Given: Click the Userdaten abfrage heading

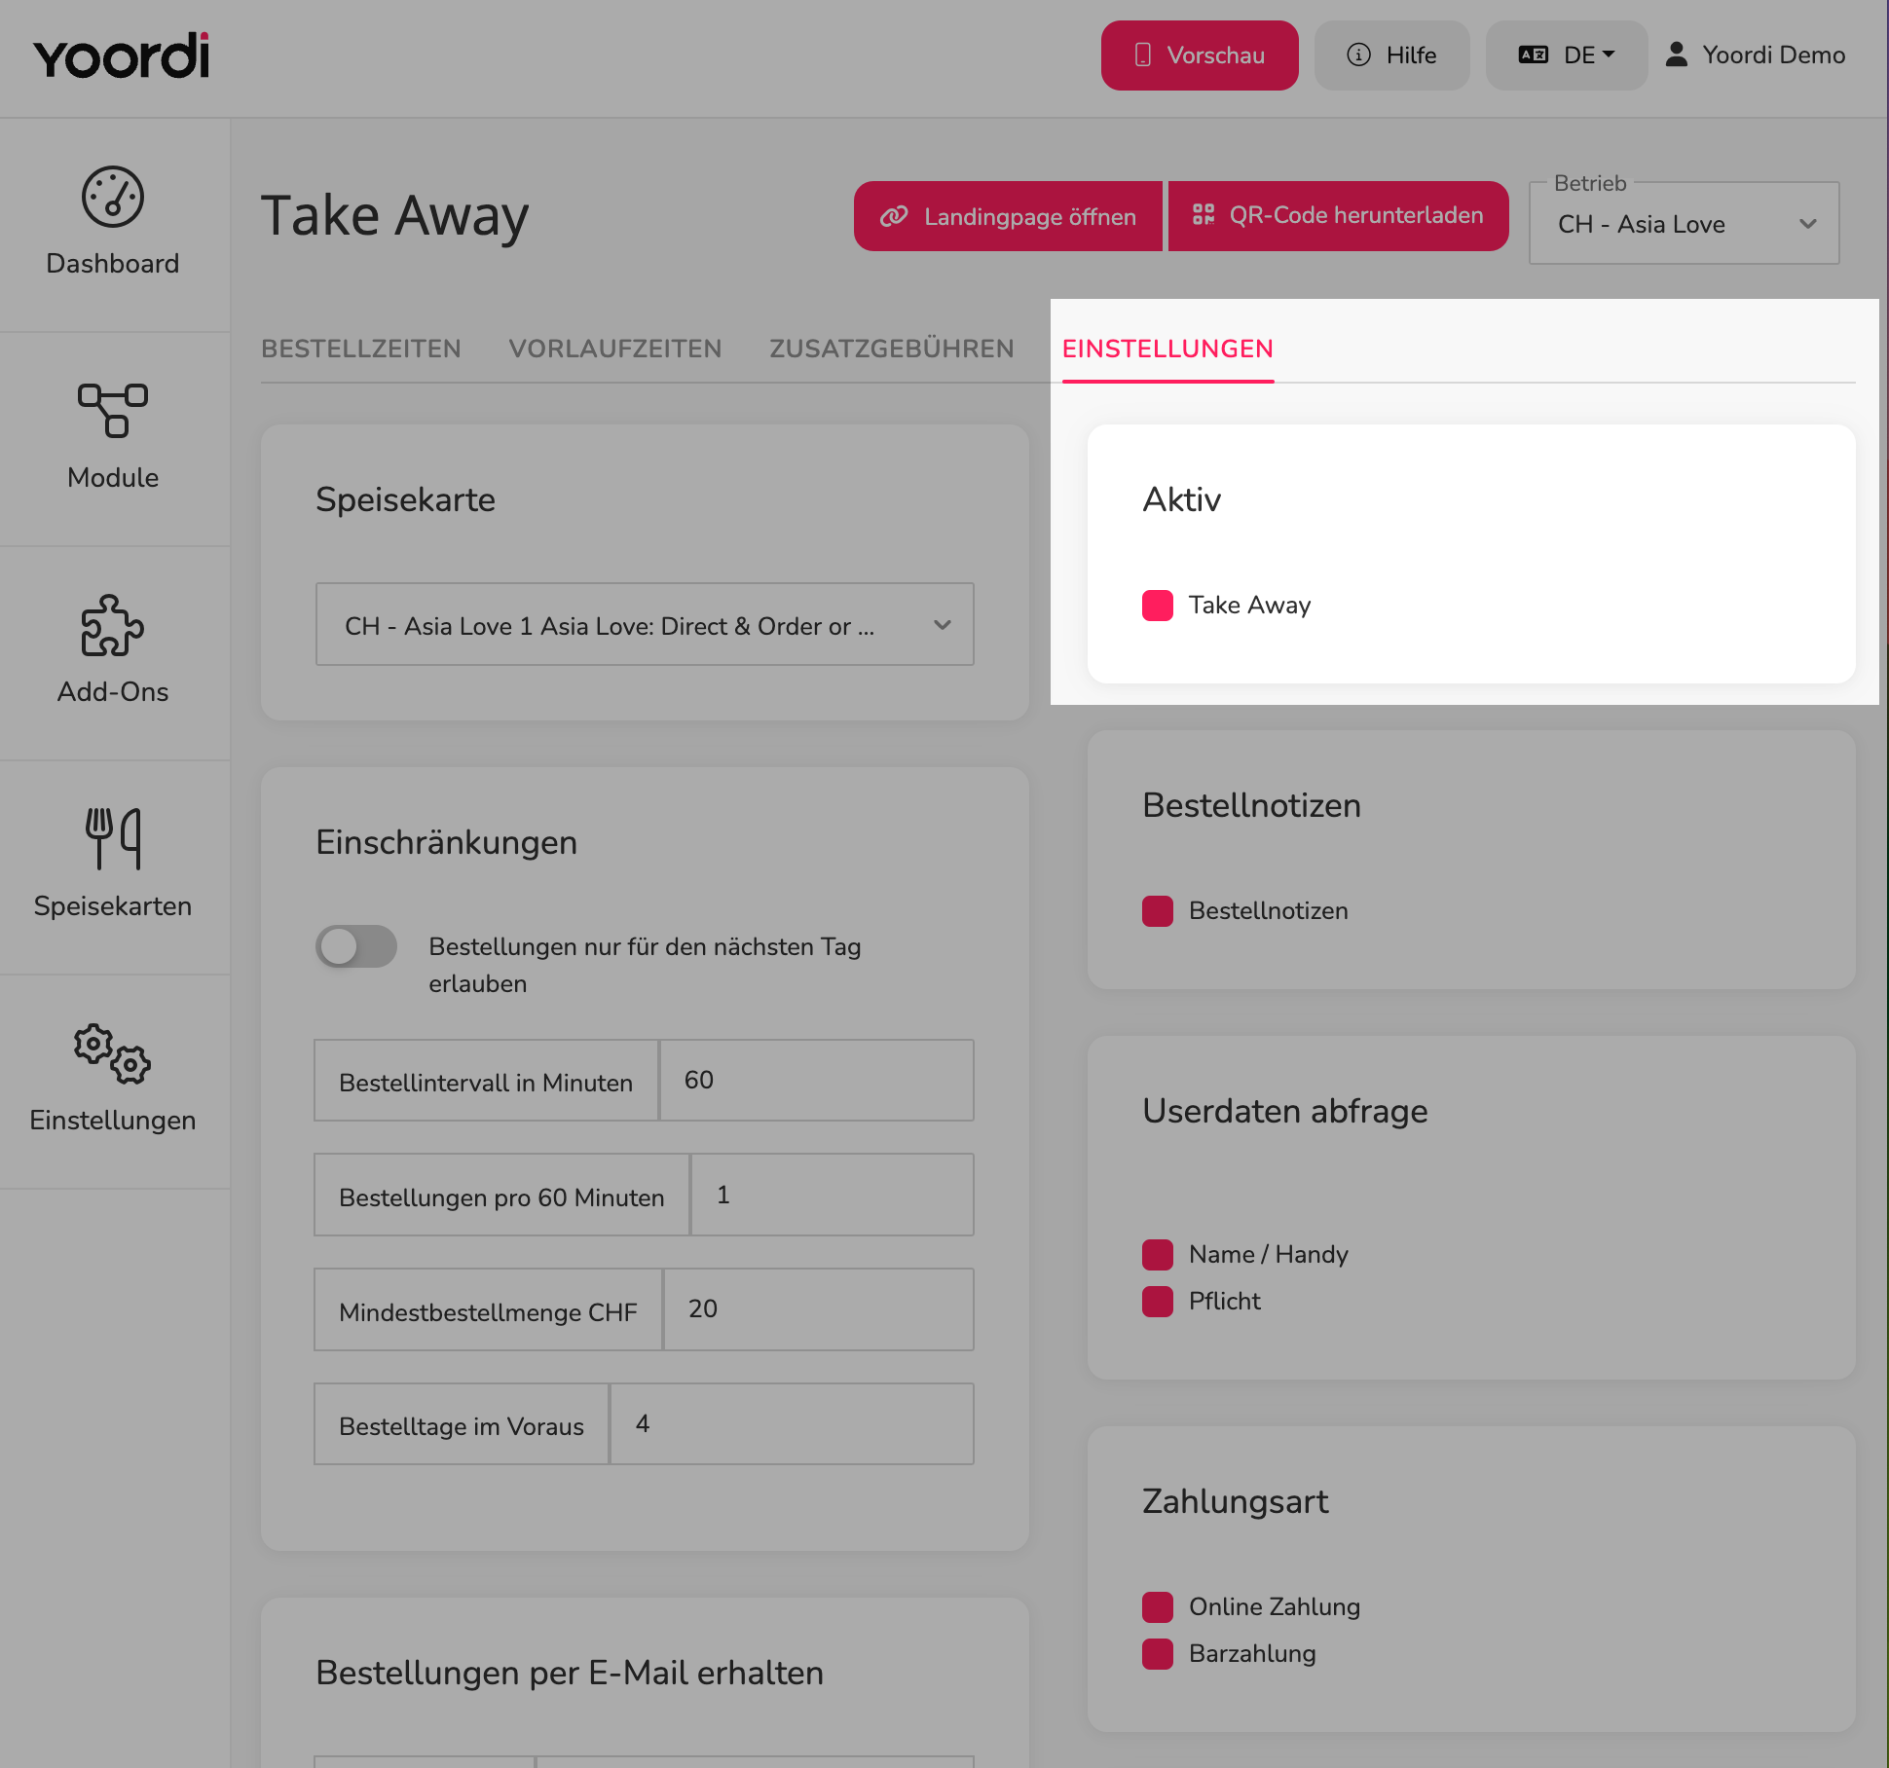Looking at the screenshot, I should [1285, 1111].
